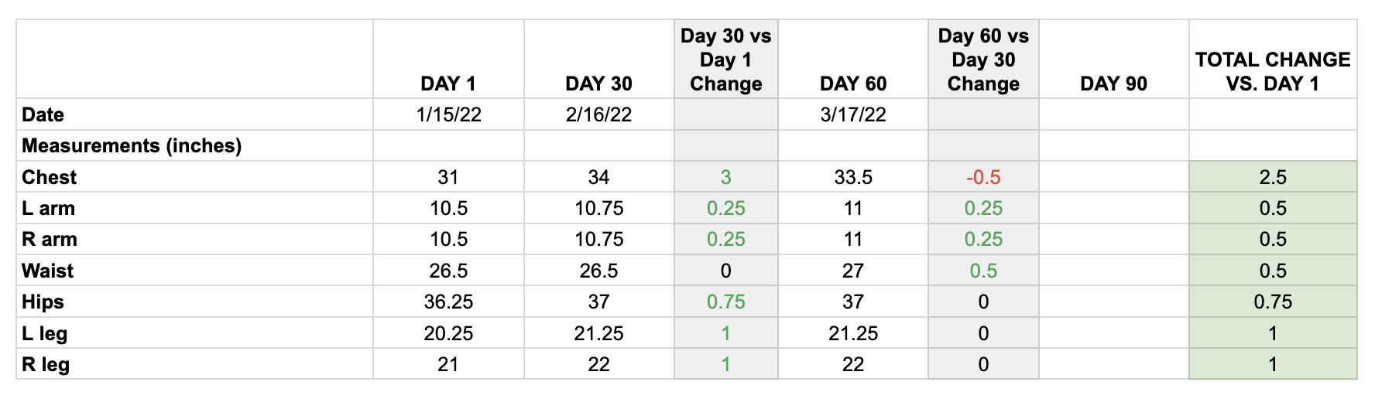Select the Measurements (inches) label cell
This screenshot has height=399, width=1375.
[x=194, y=145]
